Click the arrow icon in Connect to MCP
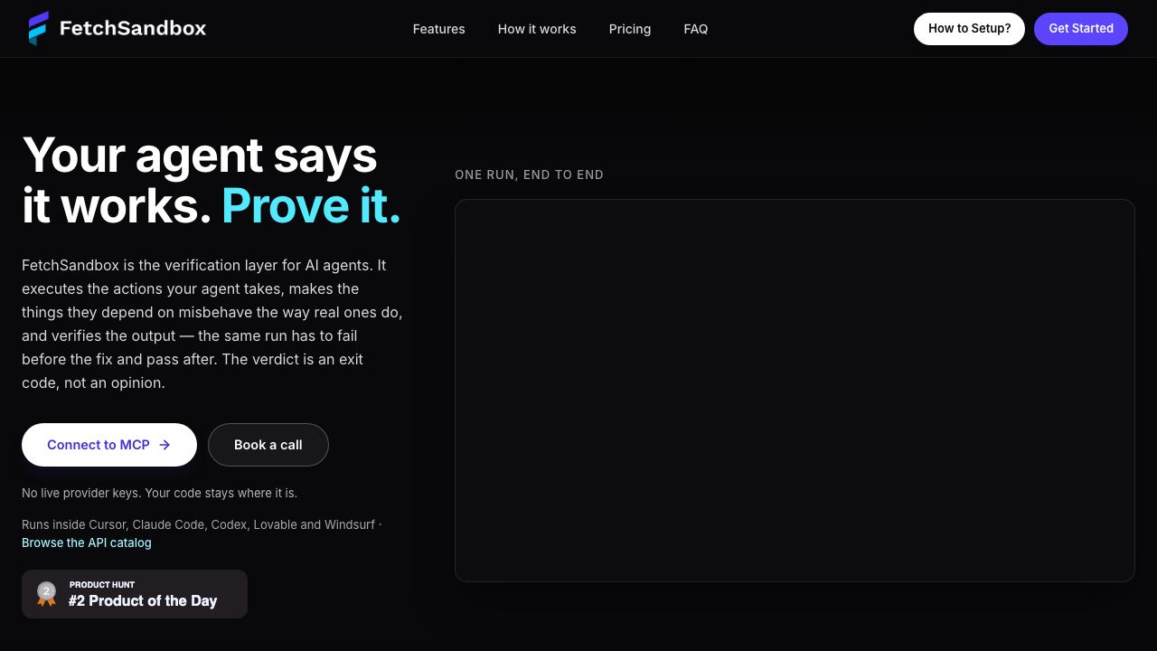The height and width of the screenshot is (651, 1157). 165,445
